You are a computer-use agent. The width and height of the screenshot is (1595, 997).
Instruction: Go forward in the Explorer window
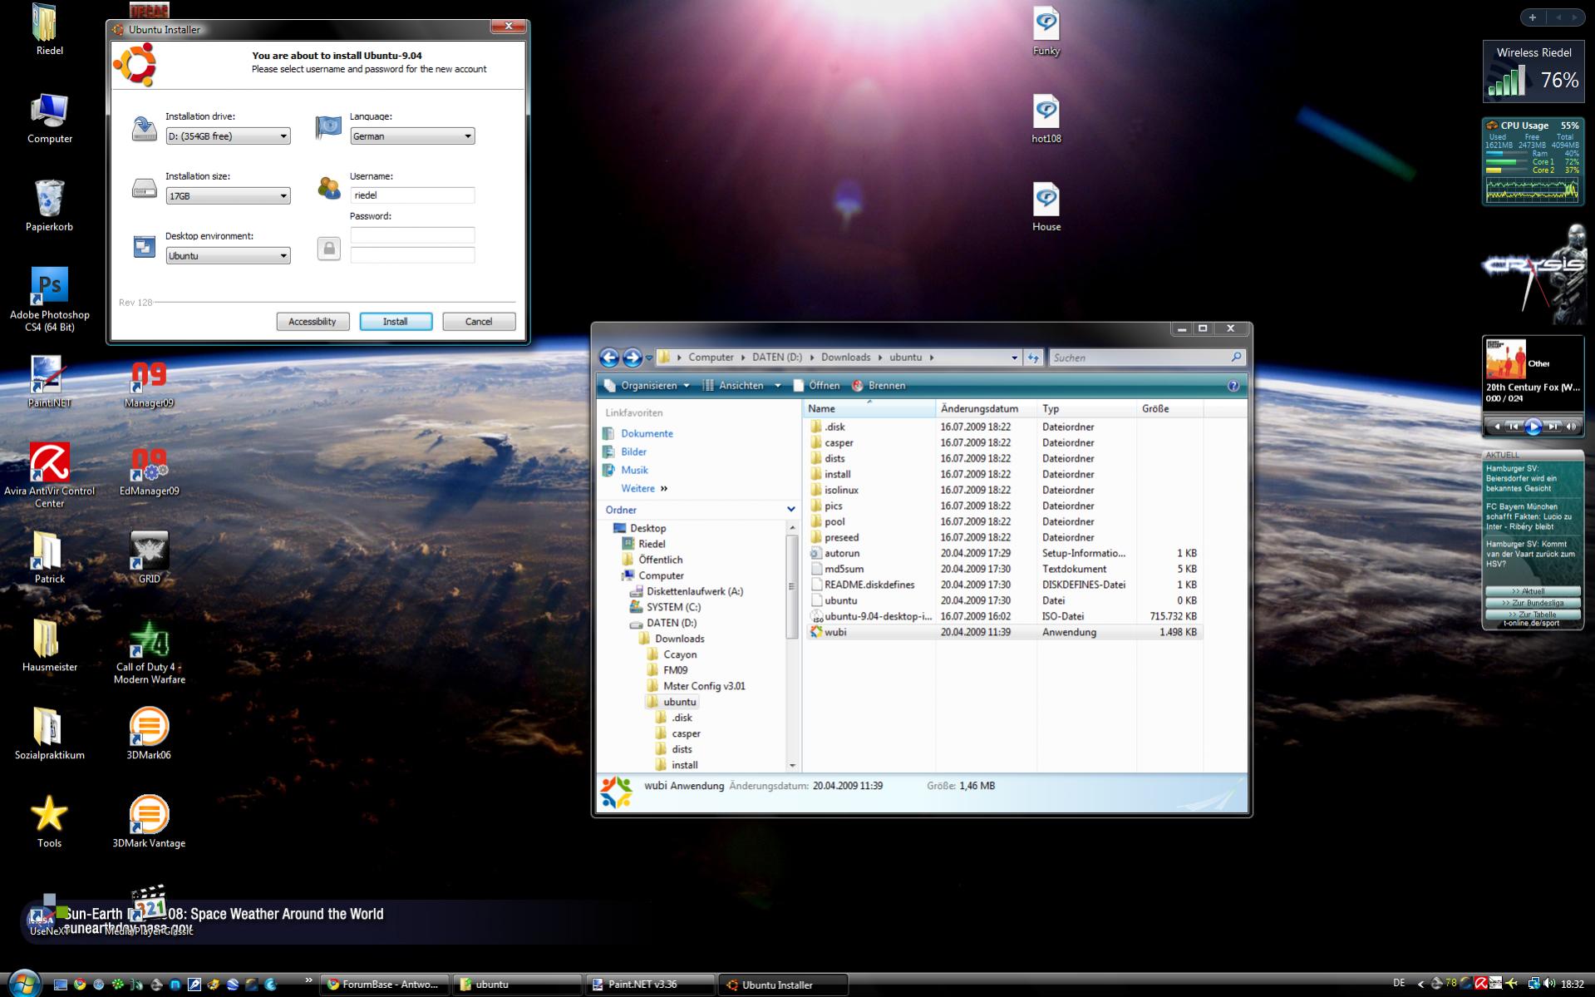point(633,358)
